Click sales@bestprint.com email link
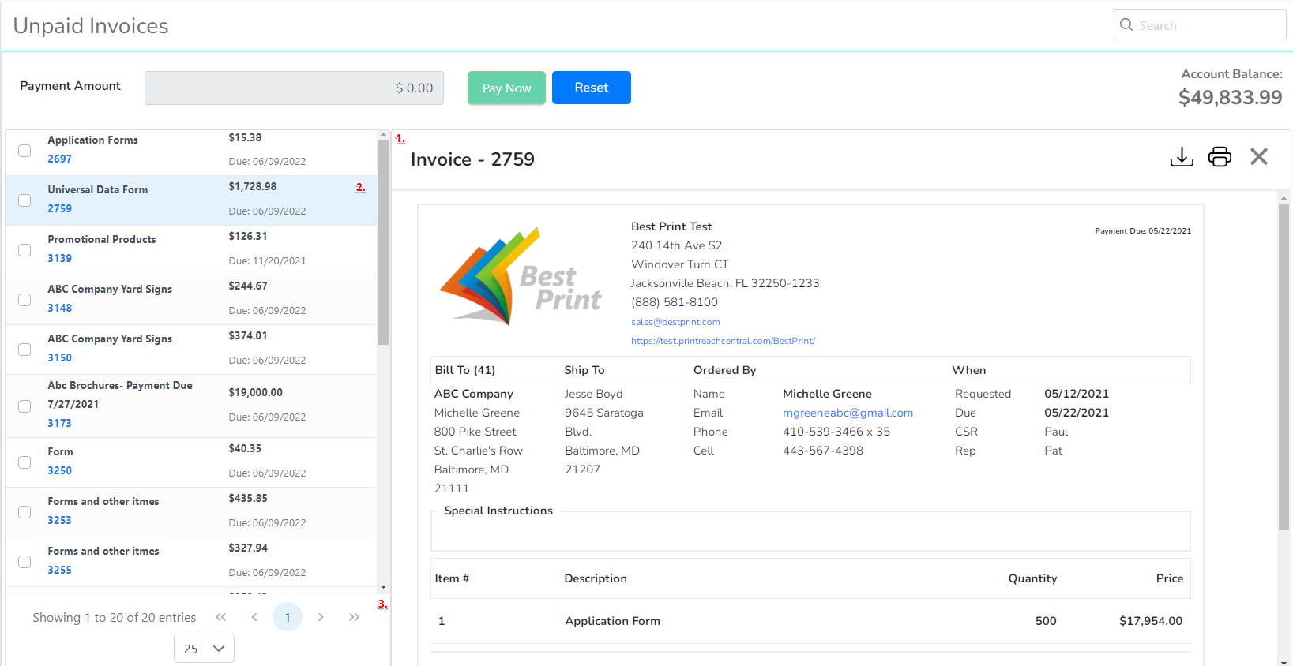1293x666 pixels. tap(675, 322)
